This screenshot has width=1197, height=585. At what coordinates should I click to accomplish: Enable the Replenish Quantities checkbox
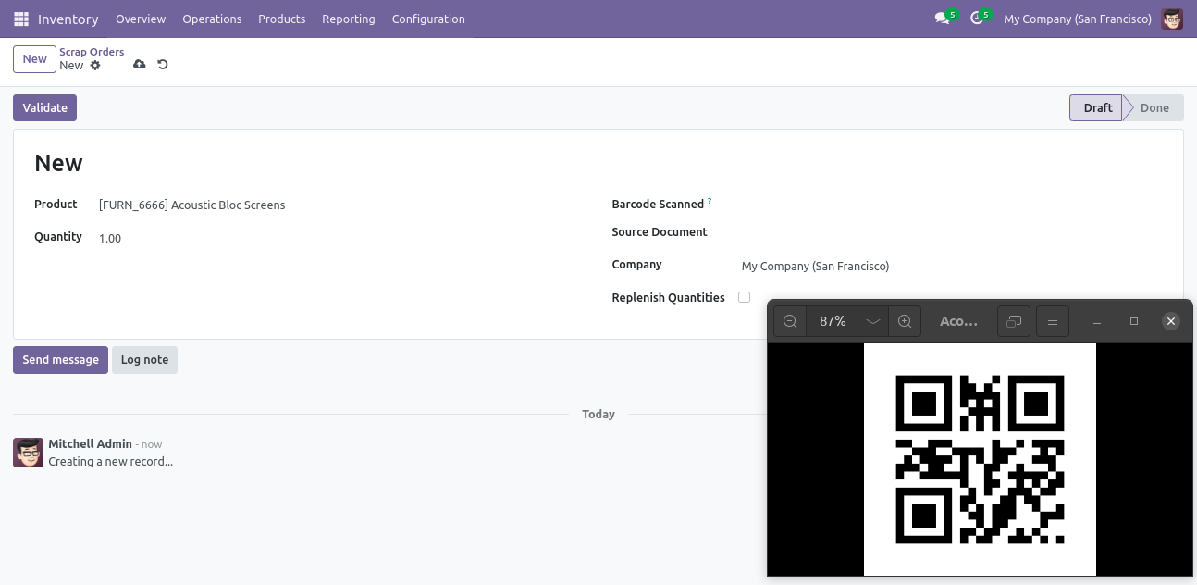coord(744,297)
